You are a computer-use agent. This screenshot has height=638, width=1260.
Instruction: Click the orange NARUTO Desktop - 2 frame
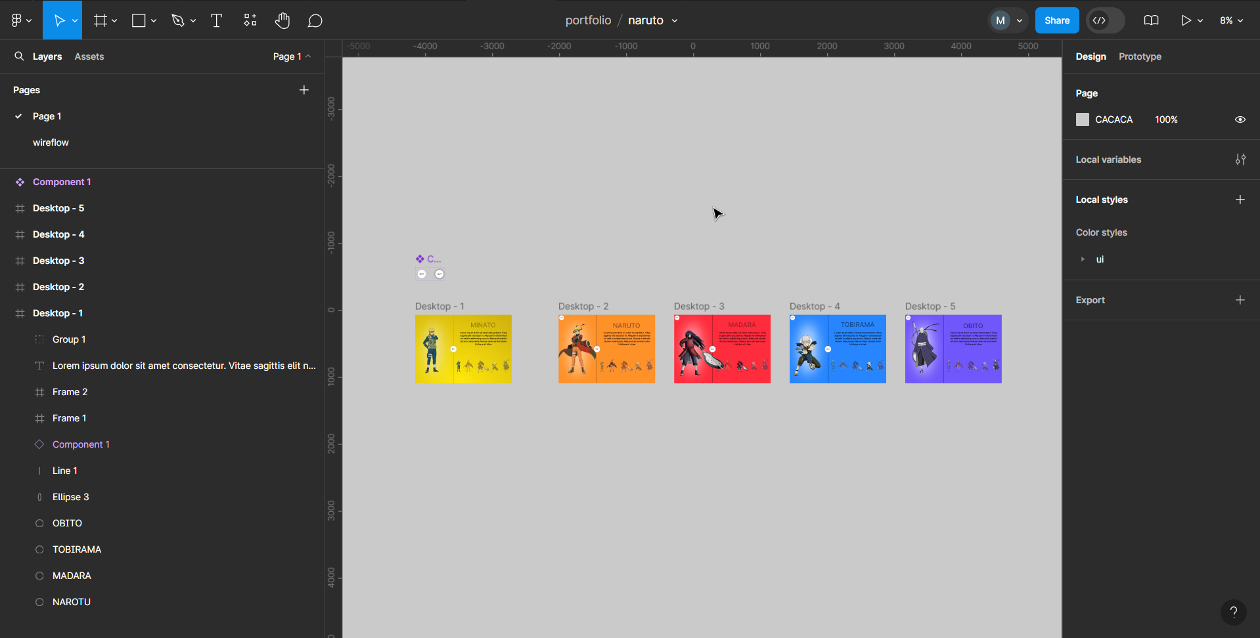point(606,349)
